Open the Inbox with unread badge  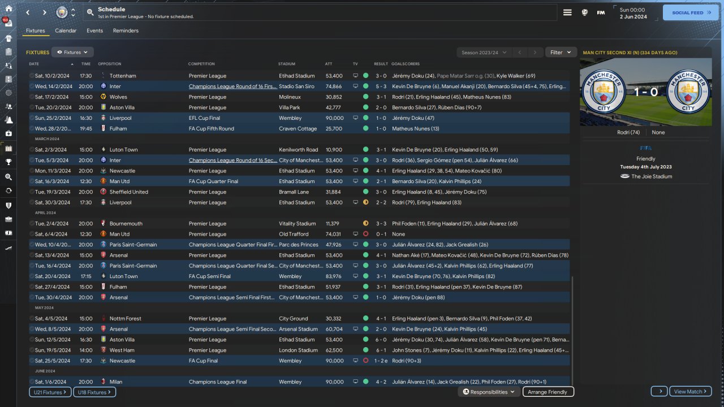(x=8, y=23)
